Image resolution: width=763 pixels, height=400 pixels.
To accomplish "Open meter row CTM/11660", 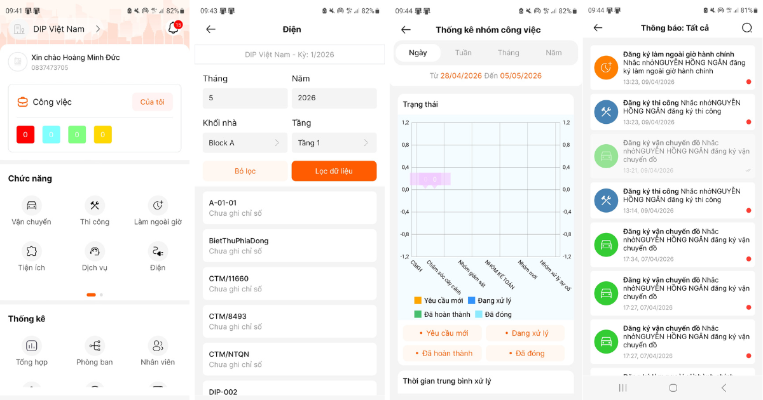I will 289,283.
